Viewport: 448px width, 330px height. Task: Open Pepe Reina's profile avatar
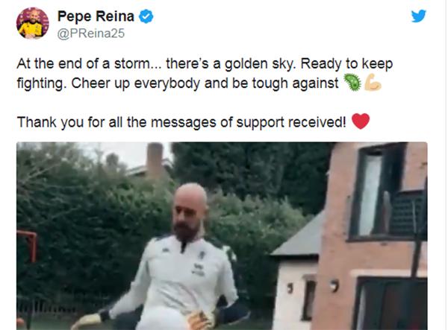click(33, 23)
